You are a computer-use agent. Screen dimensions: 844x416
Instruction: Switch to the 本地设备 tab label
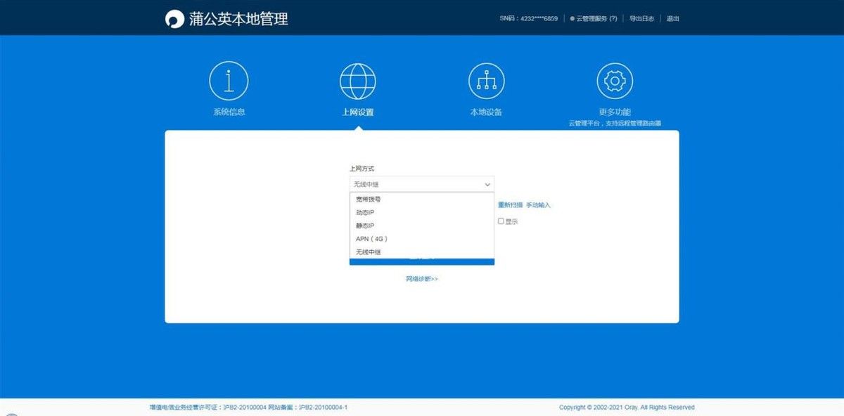pyautogui.click(x=486, y=112)
